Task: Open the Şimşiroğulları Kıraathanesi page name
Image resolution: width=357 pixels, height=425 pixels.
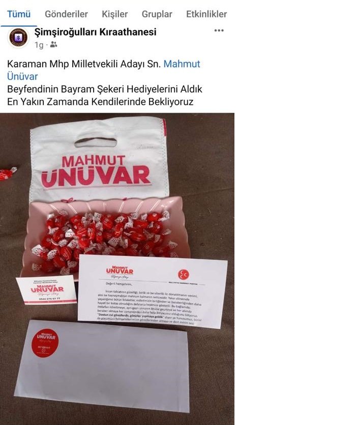Action: (x=96, y=32)
